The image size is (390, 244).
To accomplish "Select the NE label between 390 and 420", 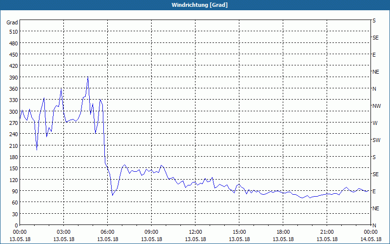I will tap(376, 72).
